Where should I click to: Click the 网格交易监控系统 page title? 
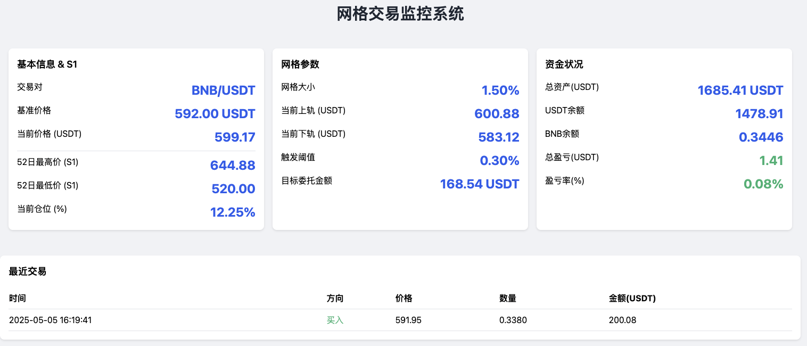click(x=400, y=14)
